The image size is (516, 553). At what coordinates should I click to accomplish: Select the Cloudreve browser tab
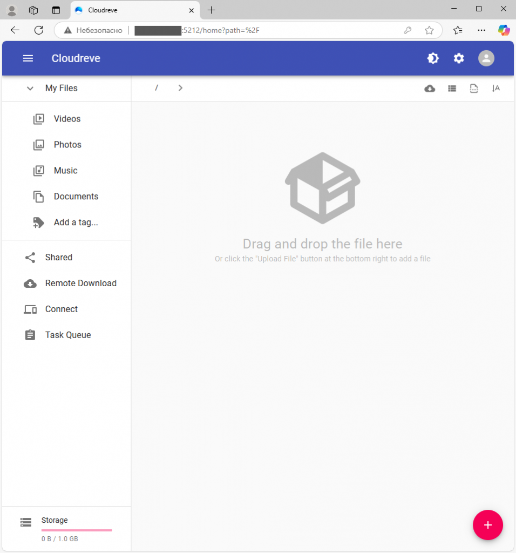[135, 10]
